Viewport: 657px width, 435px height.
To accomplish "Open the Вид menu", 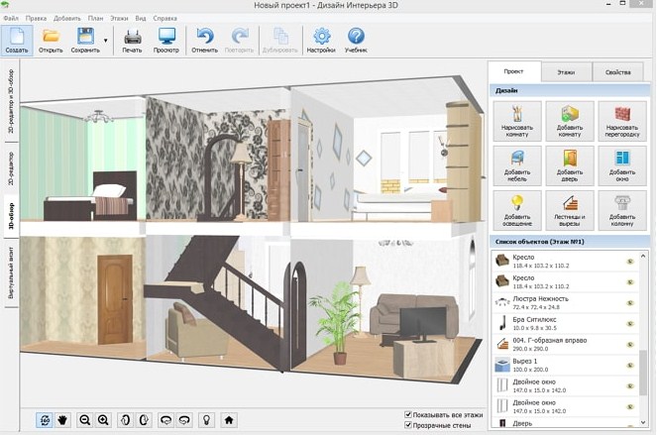I will tap(141, 19).
